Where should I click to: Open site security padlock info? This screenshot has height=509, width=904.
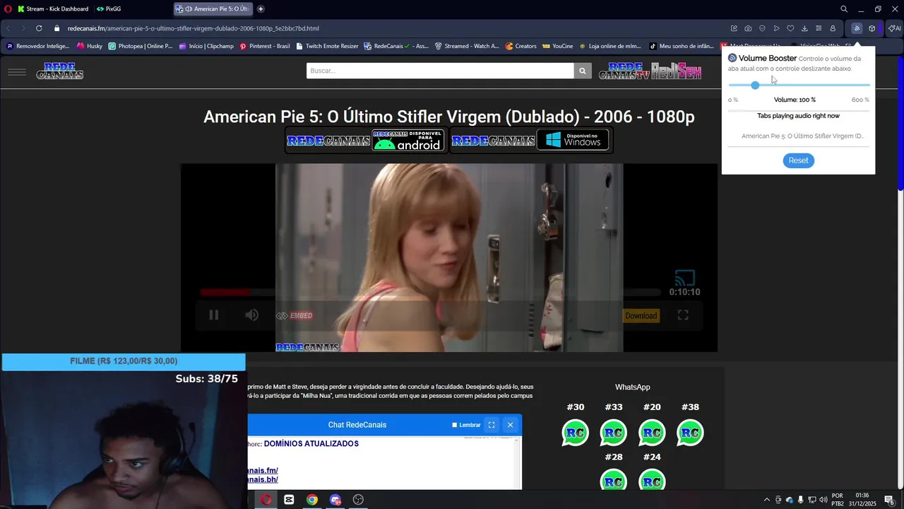coord(56,28)
